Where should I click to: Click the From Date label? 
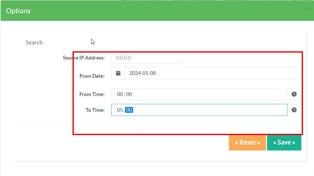(92, 76)
